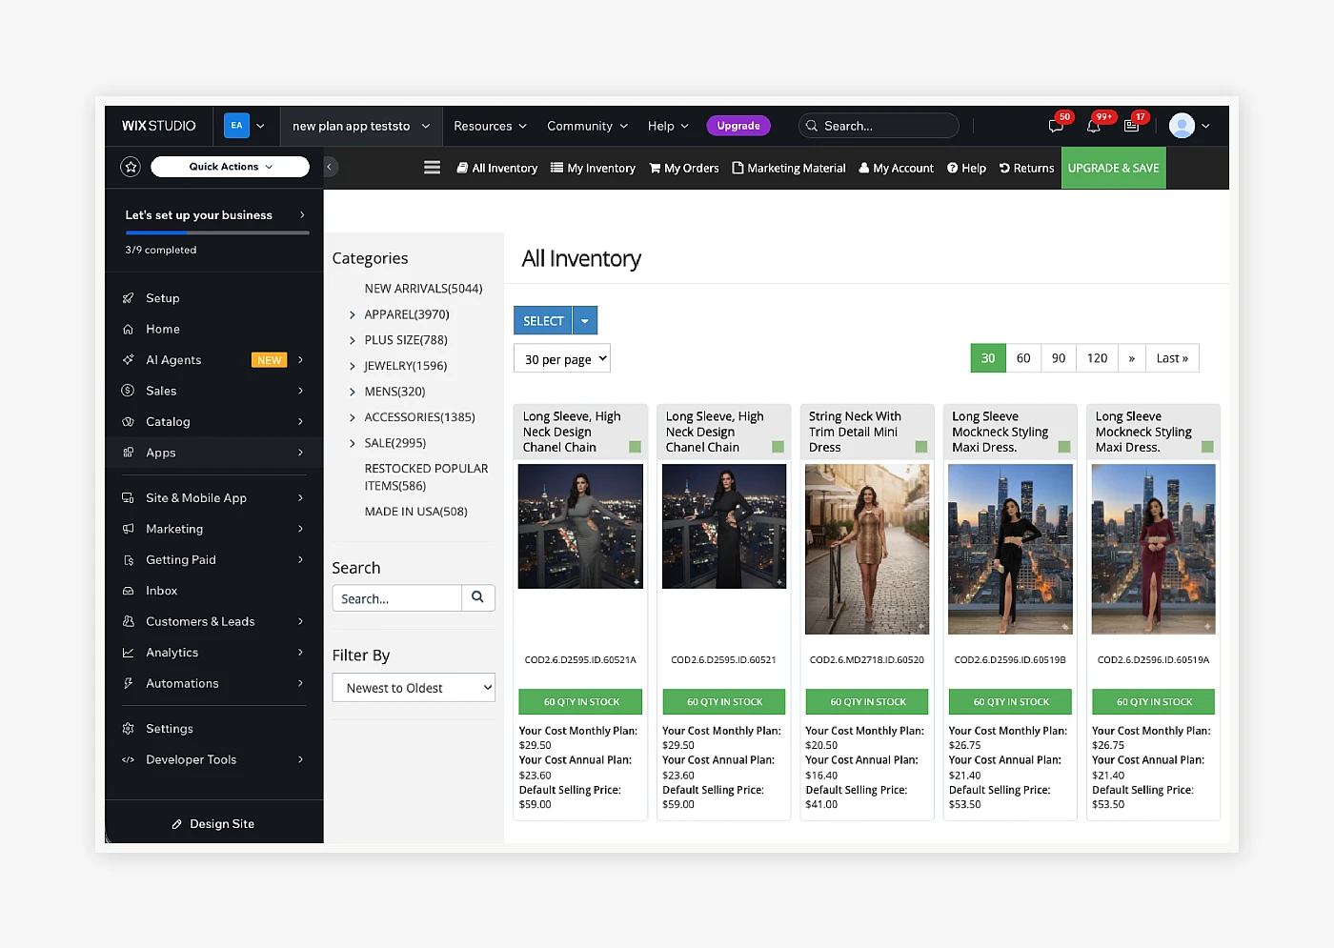Open the Community menu
The height and width of the screenshot is (948, 1334).
(587, 126)
